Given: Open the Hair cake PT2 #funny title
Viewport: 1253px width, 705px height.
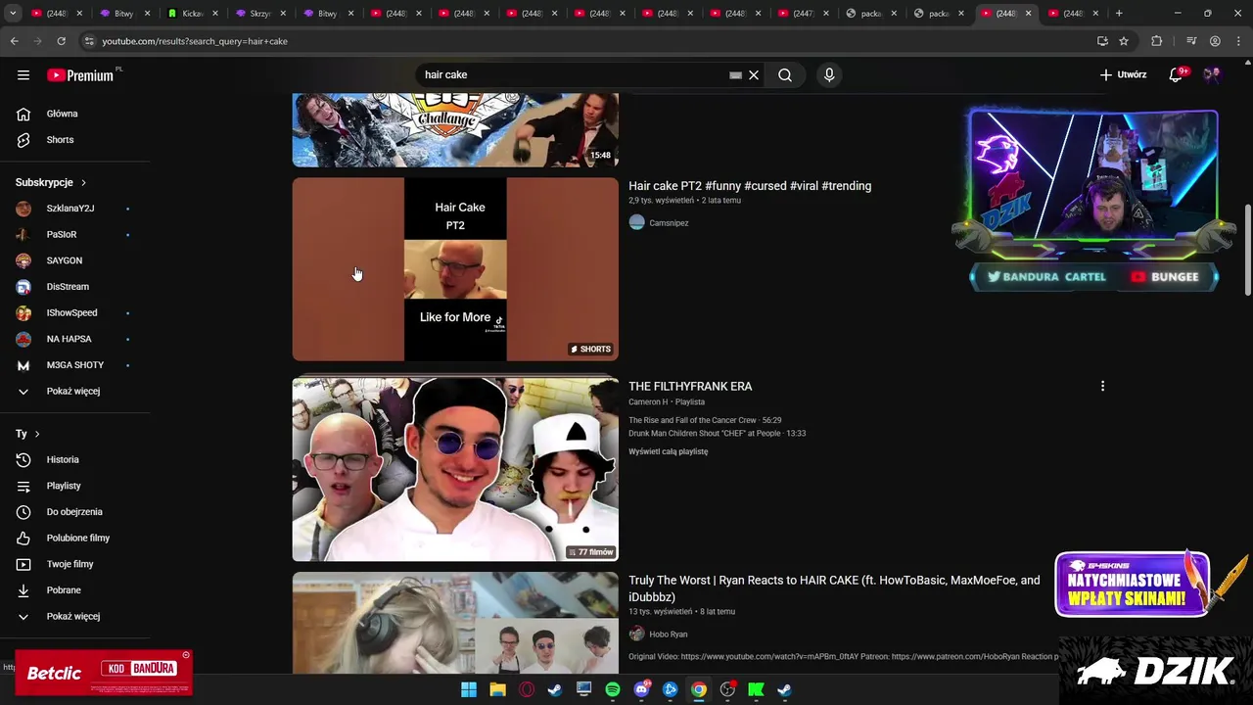Looking at the screenshot, I should point(750,186).
